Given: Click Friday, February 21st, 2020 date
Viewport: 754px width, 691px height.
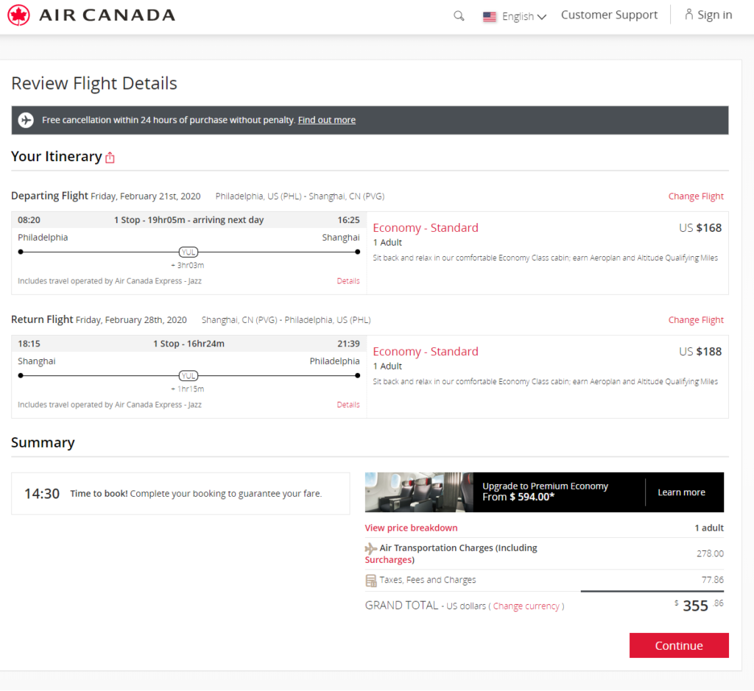Looking at the screenshot, I should point(145,196).
